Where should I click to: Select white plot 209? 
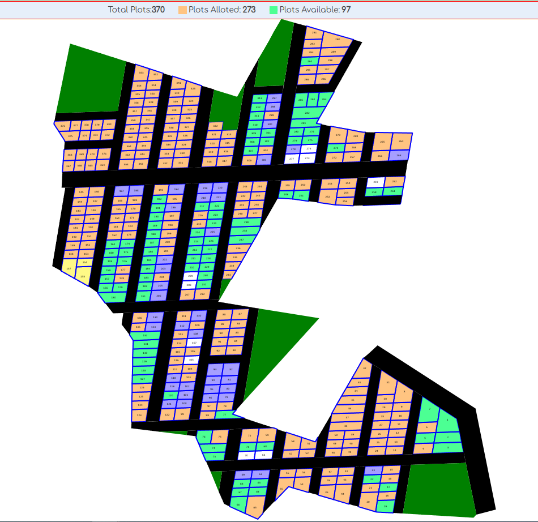tap(191, 276)
